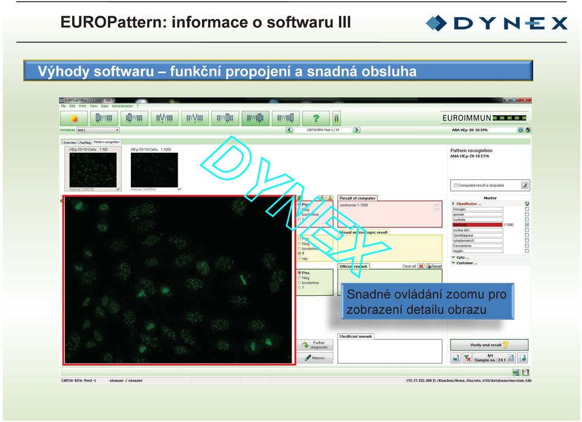This screenshot has height=422, width=582.
Task: Check the nuclear dots pattern checkbox
Action: (x=527, y=230)
